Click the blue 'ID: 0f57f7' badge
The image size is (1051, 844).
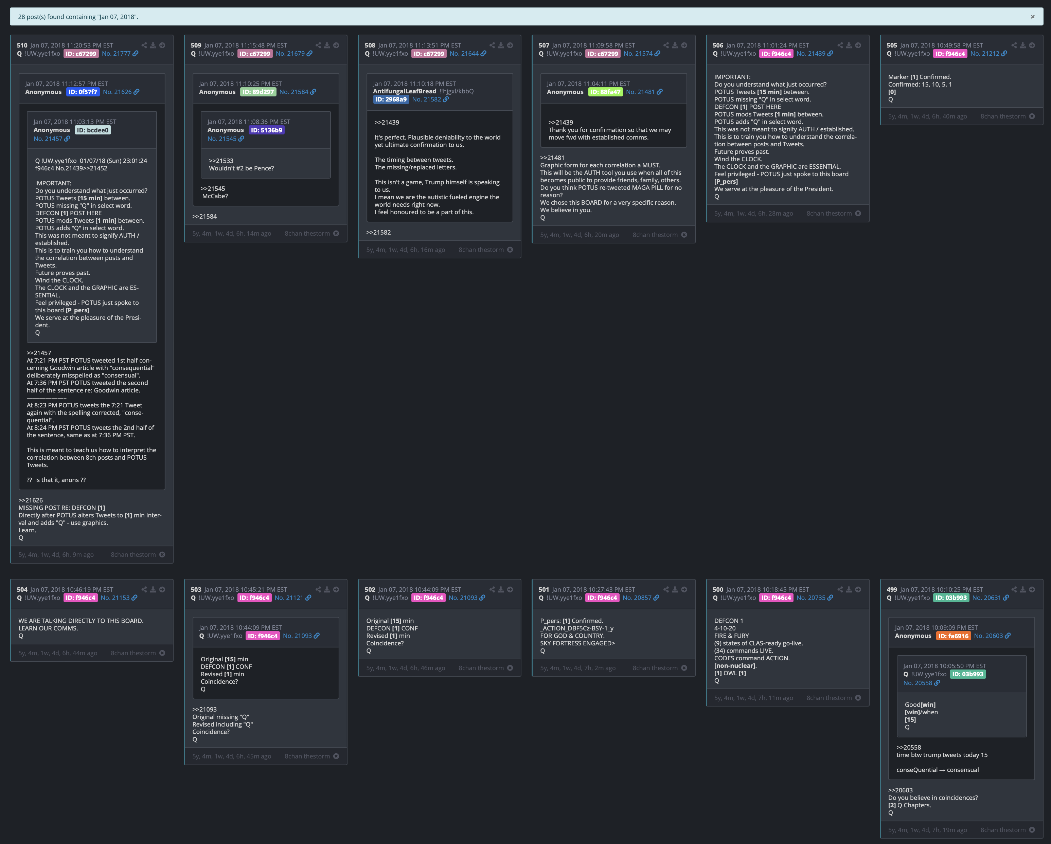[83, 92]
